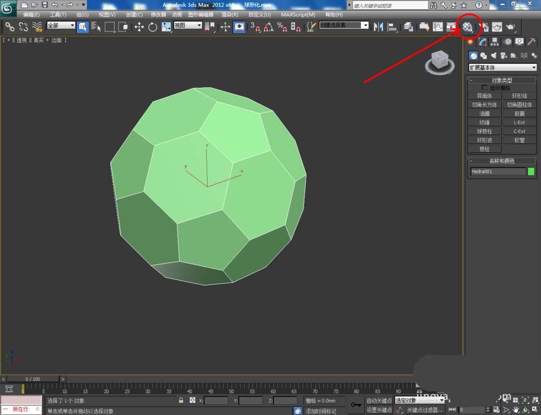
Task: Toggle 自动关键点 auto key mode
Action: click(379, 400)
